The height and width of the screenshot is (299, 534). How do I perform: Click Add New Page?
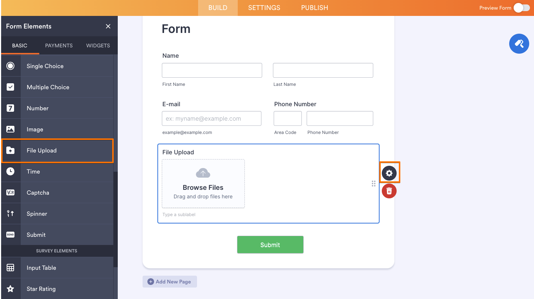coord(170,282)
